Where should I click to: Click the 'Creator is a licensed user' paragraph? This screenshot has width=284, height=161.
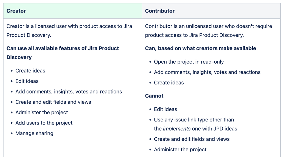coord(69,30)
